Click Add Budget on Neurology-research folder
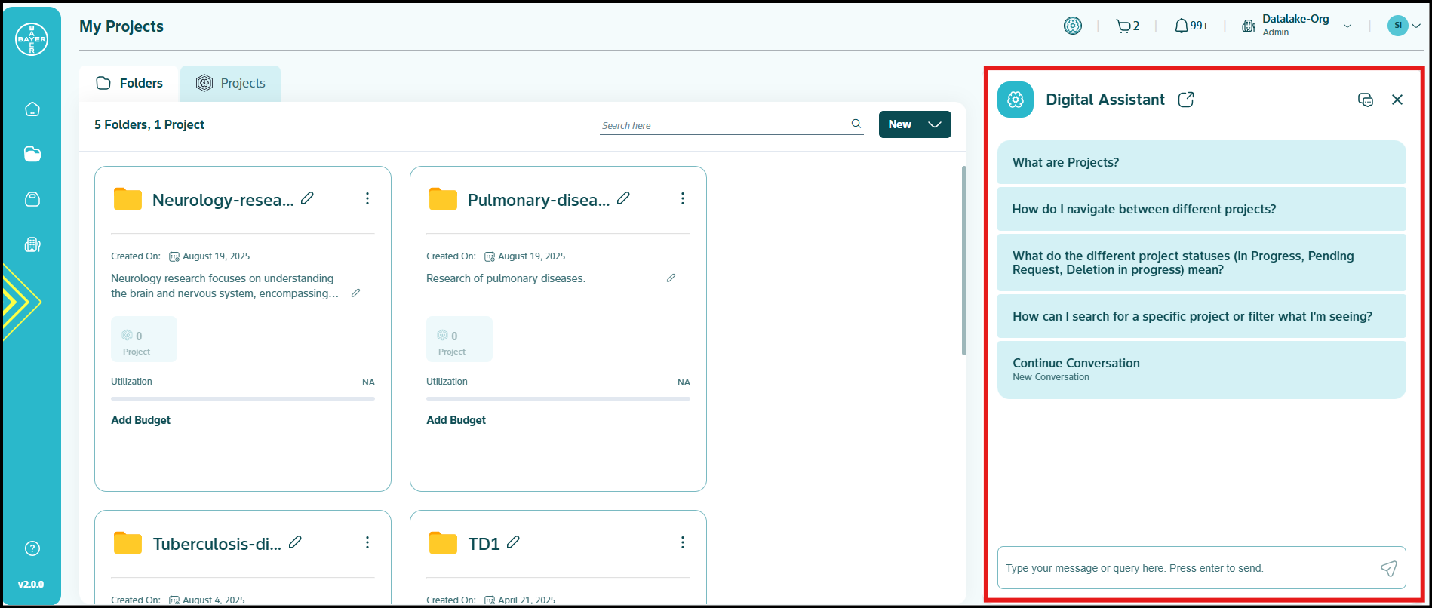 pyautogui.click(x=141, y=420)
